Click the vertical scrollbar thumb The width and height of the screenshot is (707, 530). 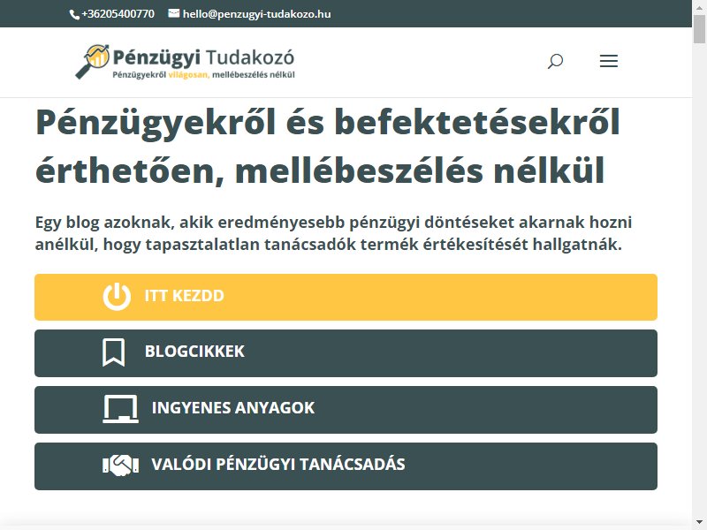coord(699,28)
